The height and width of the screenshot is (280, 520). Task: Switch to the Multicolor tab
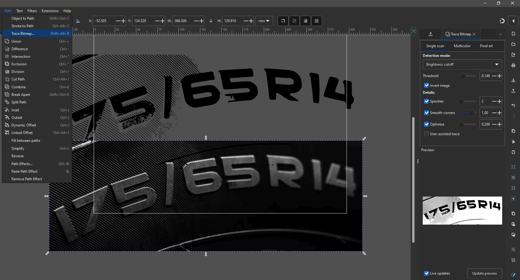(462, 46)
